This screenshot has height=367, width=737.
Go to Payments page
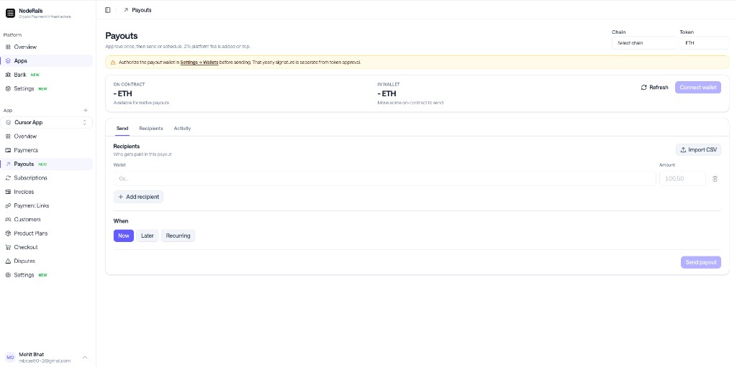click(x=47, y=150)
